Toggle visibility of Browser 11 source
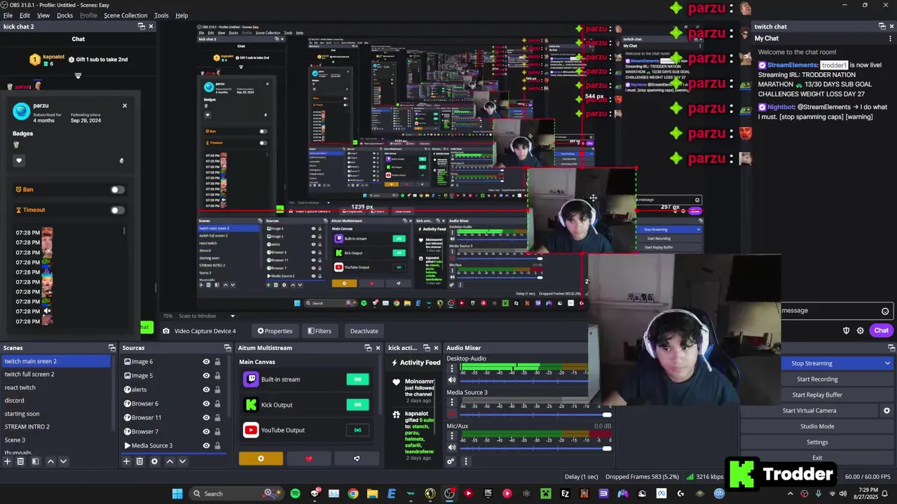Image resolution: width=897 pixels, height=504 pixels. [206, 418]
